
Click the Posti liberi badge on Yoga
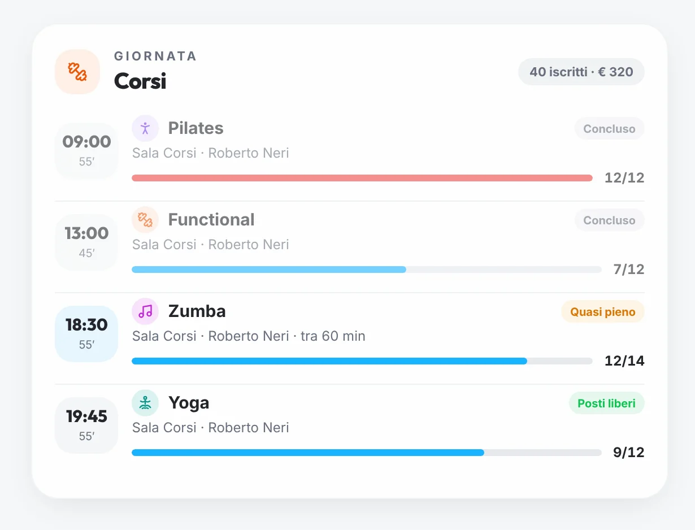[x=606, y=403]
